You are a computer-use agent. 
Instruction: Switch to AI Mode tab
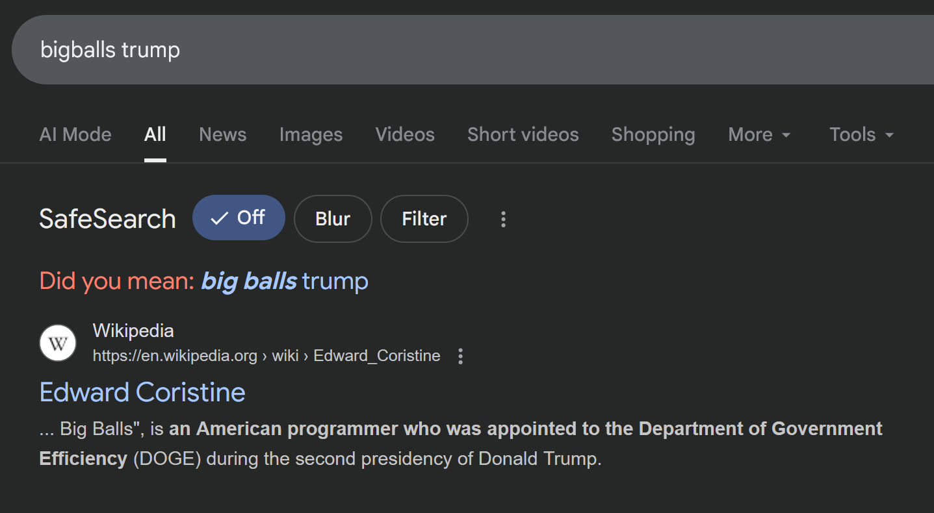(x=75, y=134)
